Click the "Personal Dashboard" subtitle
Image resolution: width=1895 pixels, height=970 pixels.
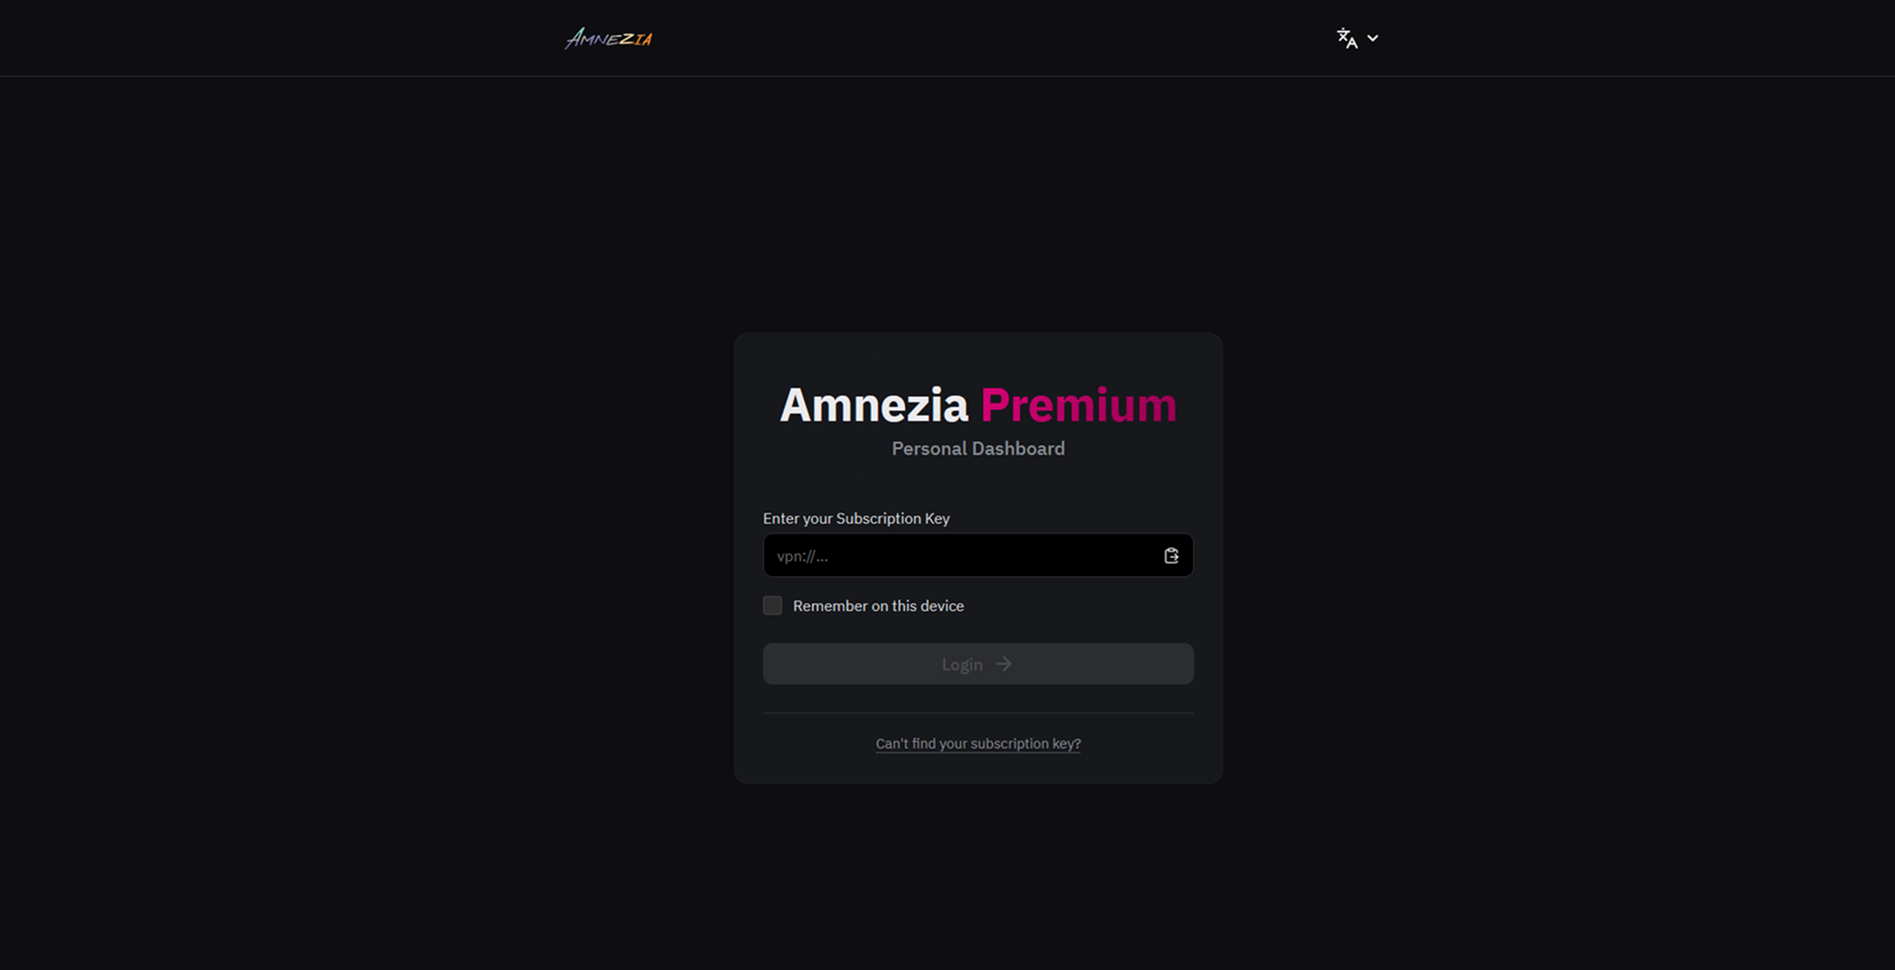tap(978, 449)
